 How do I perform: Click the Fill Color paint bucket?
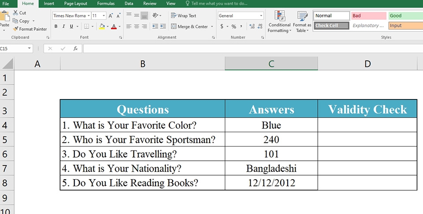point(102,26)
